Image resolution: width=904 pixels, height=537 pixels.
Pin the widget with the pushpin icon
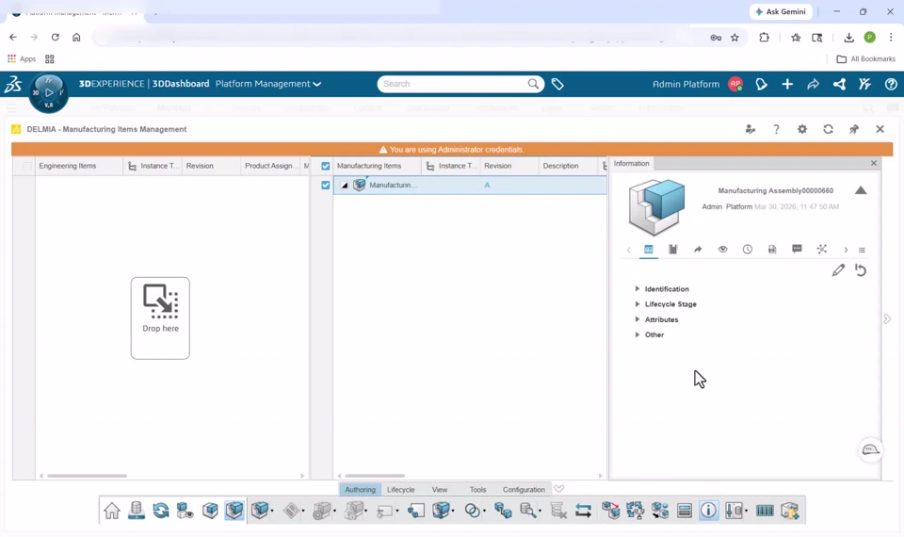click(854, 129)
